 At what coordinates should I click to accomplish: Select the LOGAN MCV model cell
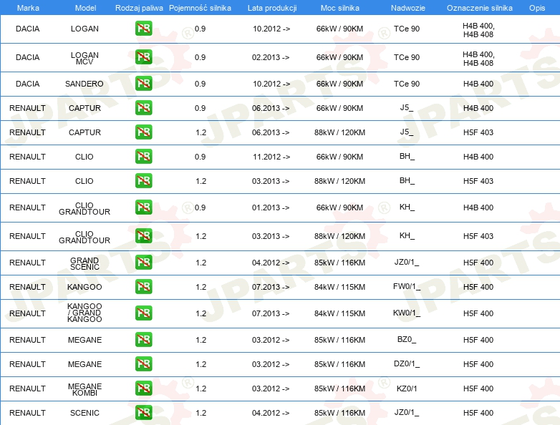coord(85,58)
